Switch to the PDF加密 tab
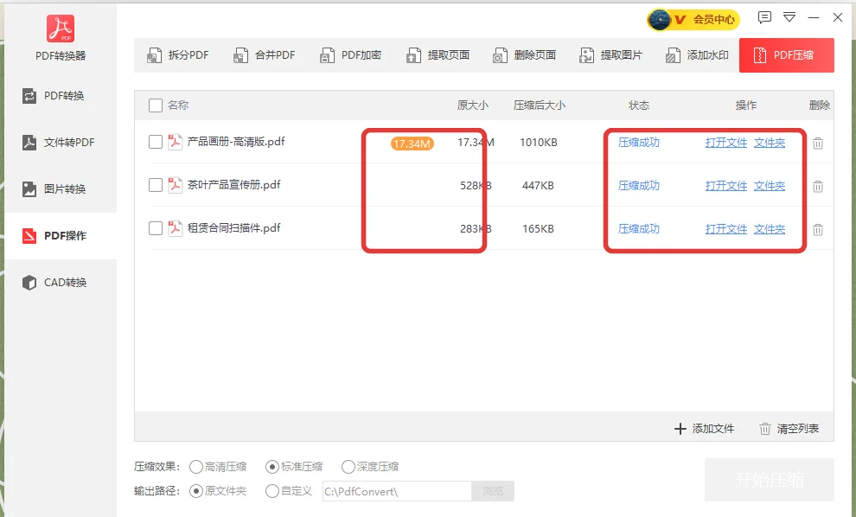856x517 pixels. 350,55
